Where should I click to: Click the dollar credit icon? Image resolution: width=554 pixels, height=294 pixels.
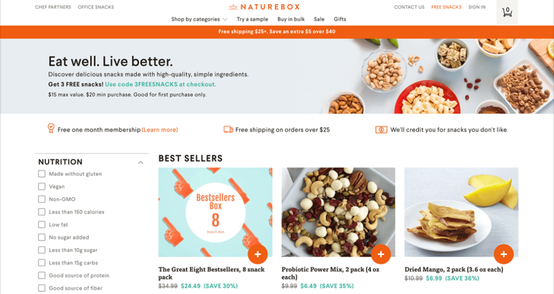click(381, 130)
